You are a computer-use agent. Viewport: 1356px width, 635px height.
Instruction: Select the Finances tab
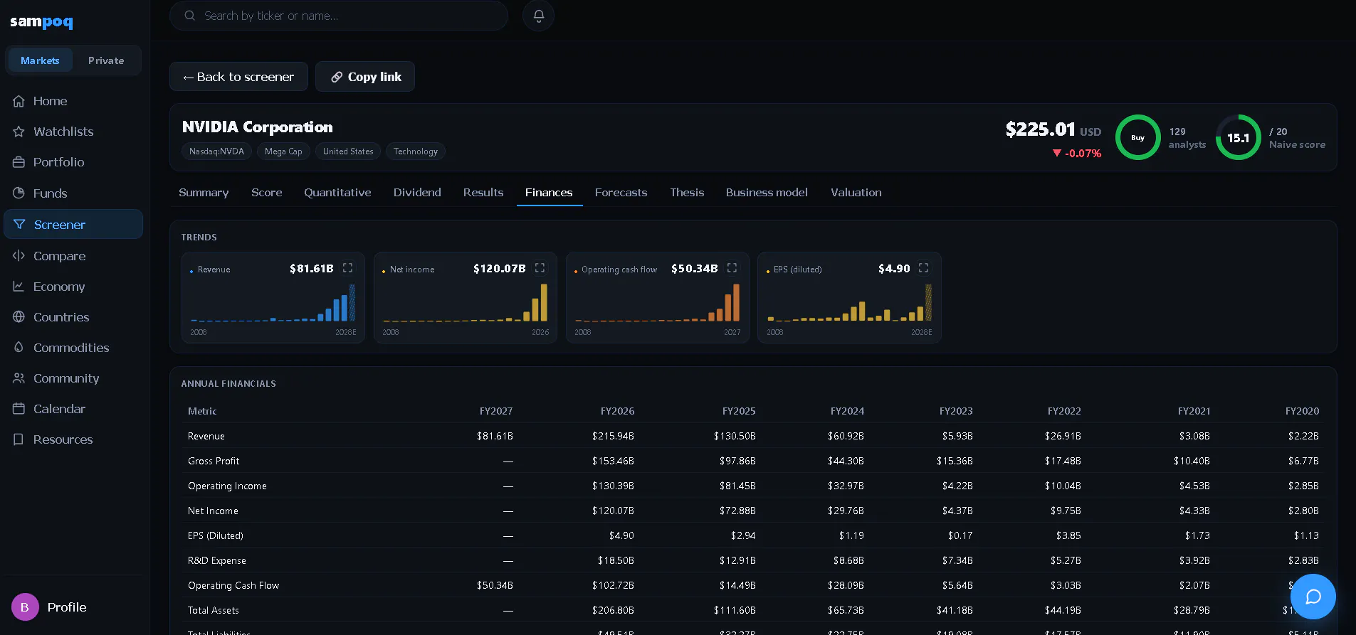click(549, 193)
